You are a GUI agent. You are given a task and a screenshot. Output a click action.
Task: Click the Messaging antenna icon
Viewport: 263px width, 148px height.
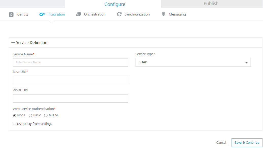(x=163, y=14)
